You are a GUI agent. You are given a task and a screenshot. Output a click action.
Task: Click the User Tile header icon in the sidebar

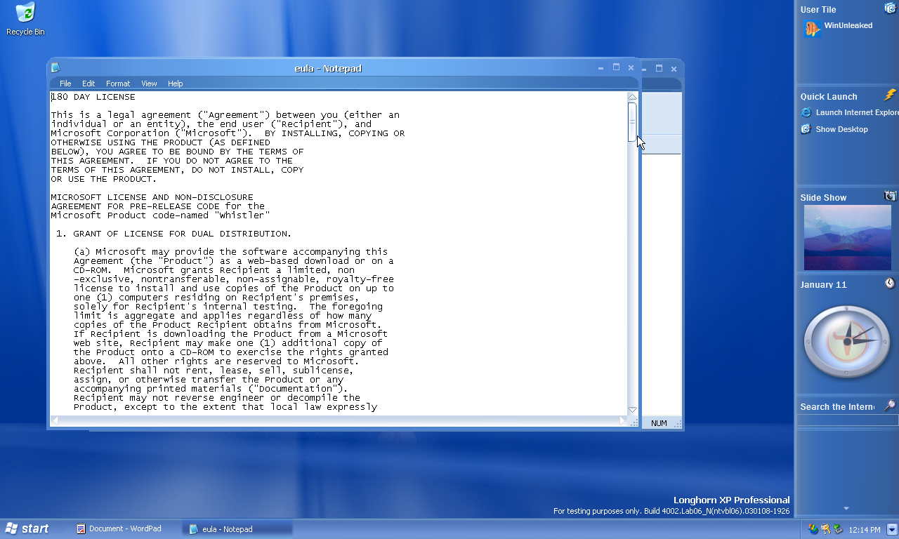890,8
